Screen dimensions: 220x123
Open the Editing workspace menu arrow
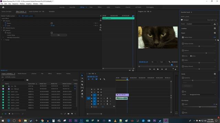point(86,7)
